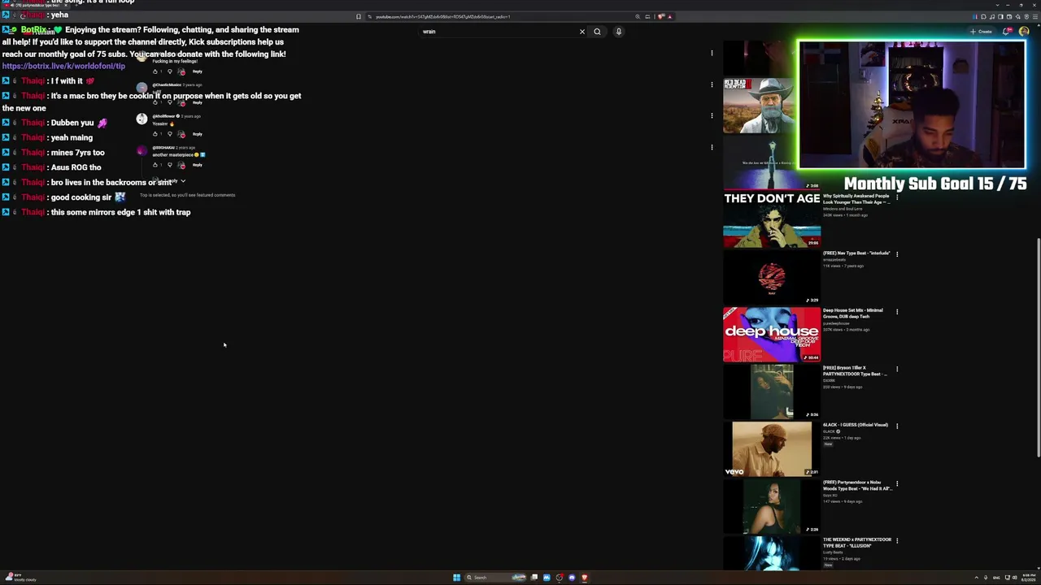Open '6LACK - I GUESS (Official Visual)' title
This screenshot has width=1041, height=585.
(x=856, y=425)
